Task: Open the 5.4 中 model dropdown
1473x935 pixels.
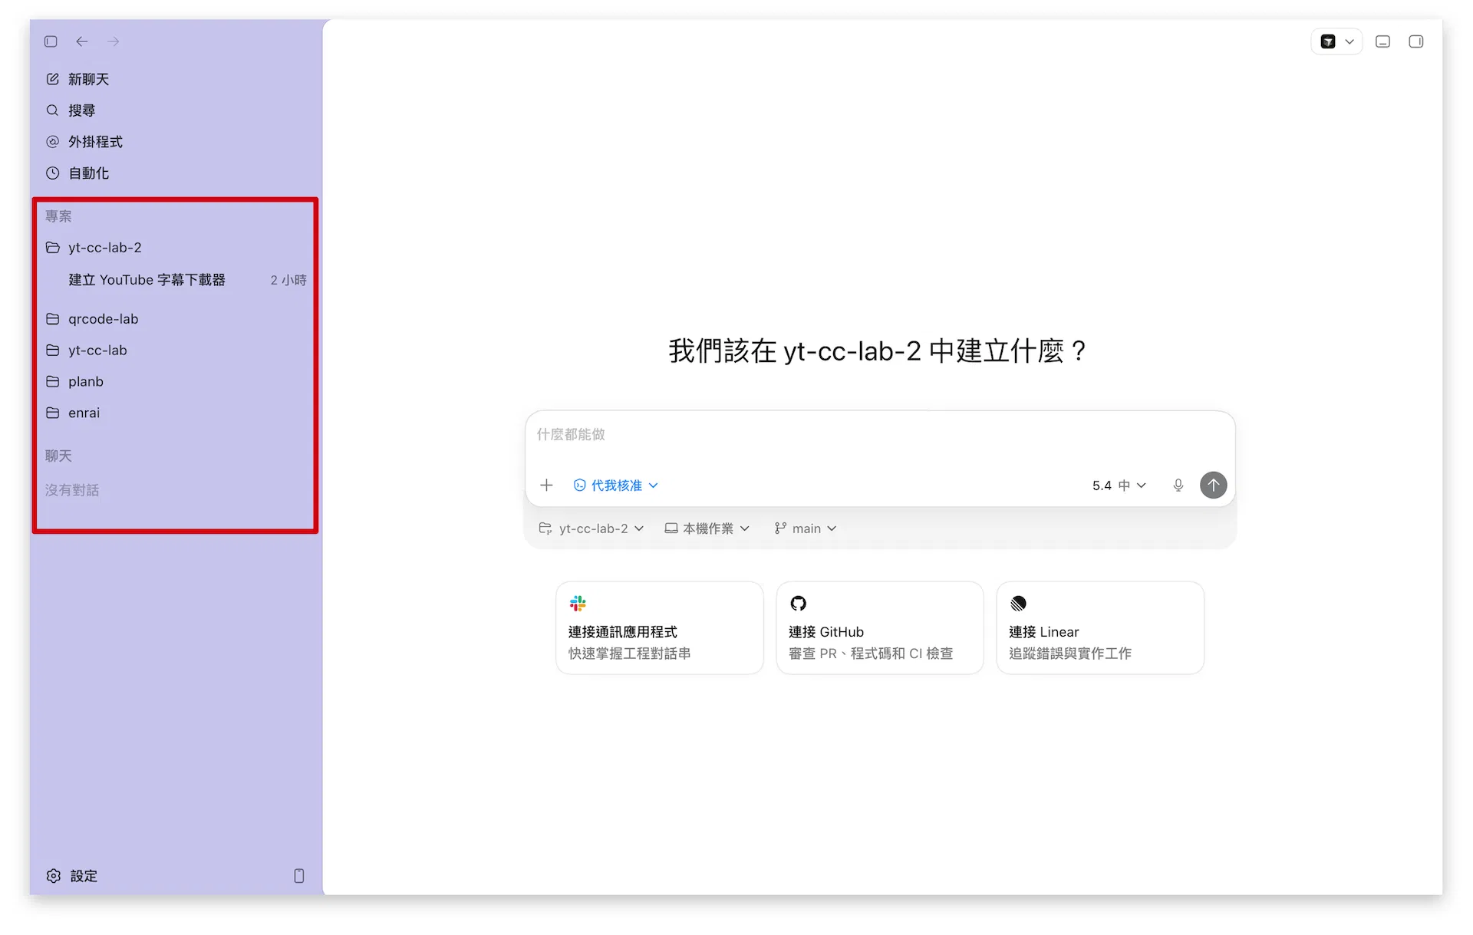Action: [x=1119, y=486]
